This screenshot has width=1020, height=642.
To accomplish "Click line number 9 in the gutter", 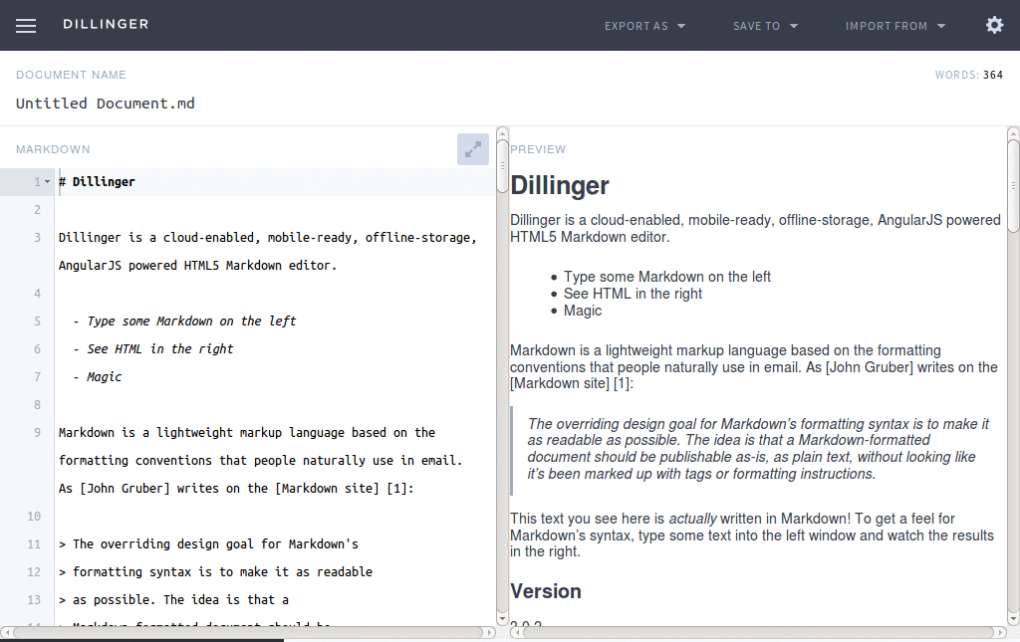I will coord(37,433).
